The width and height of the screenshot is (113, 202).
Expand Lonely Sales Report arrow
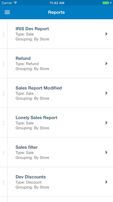pyautogui.click(x=106, y=123)
